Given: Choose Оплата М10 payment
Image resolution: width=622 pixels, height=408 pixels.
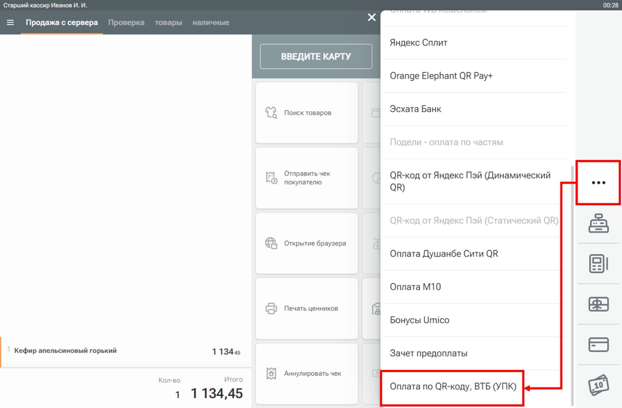Looking at the screenshot, I should click(x=475, y=287).
